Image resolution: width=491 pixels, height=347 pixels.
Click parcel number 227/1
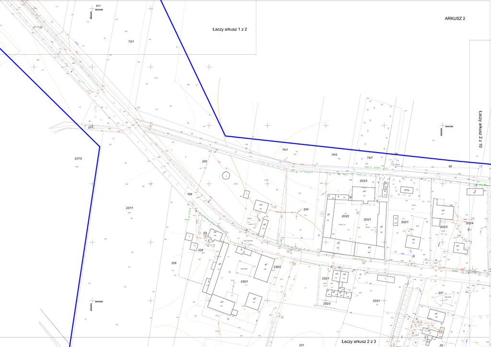129,208
